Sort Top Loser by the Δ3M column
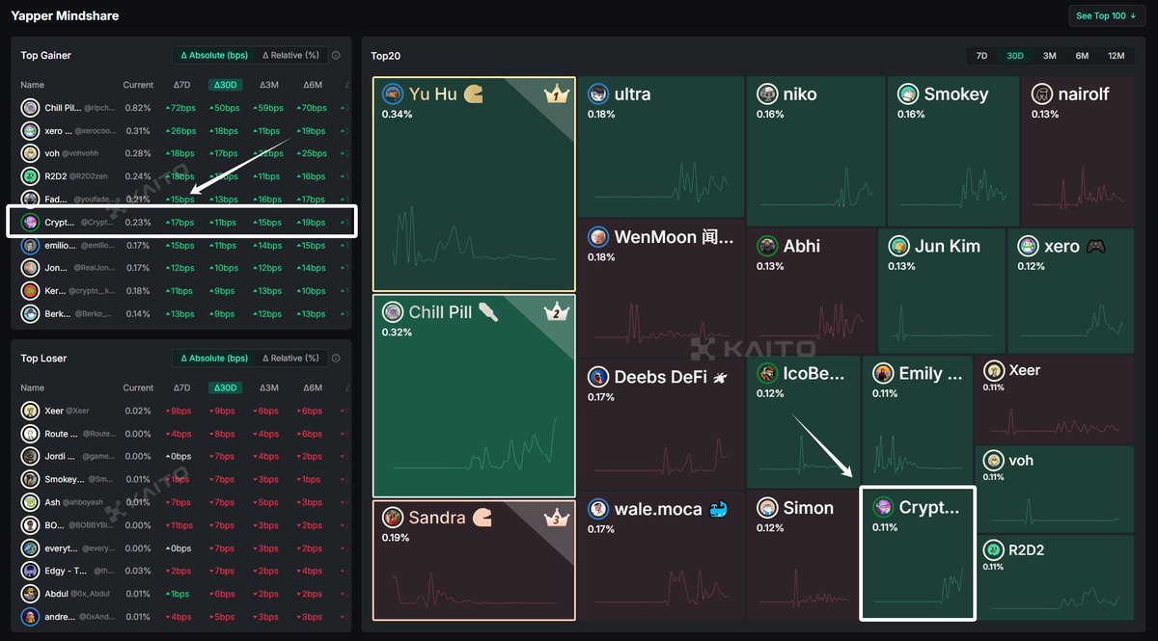This screenshot has width=1158, height=641. pos(268,387)
